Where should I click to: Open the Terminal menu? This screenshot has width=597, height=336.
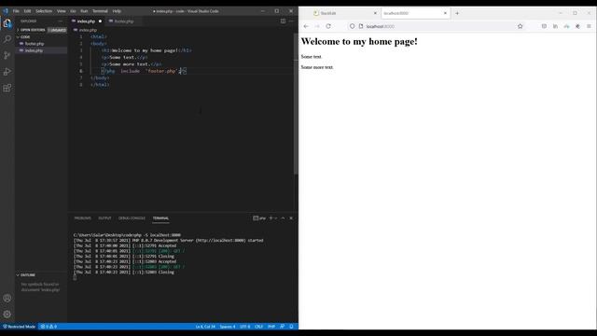tap(100, 11)
